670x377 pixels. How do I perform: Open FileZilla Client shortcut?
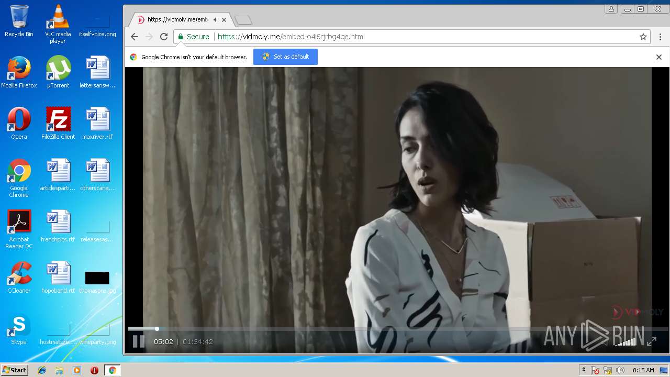point(58,123)
